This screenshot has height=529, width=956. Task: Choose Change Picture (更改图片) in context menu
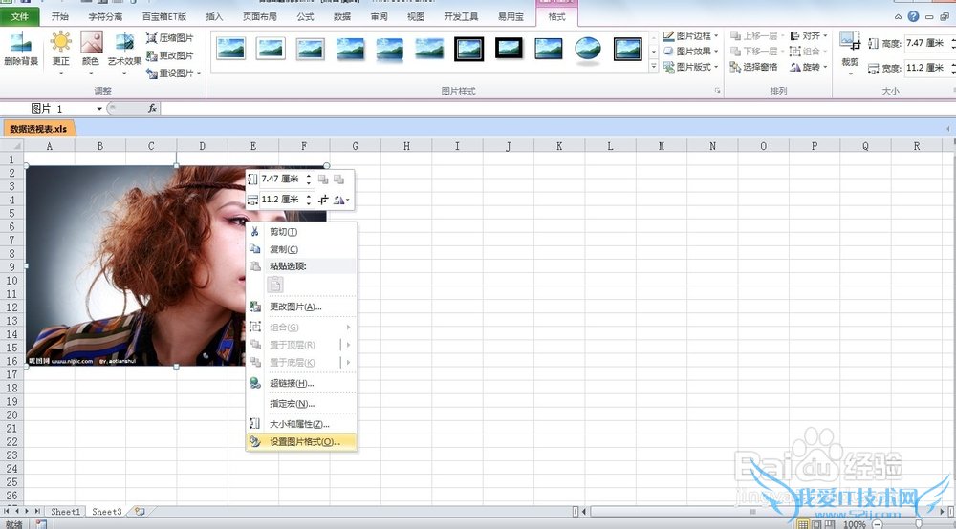(301, 307)
